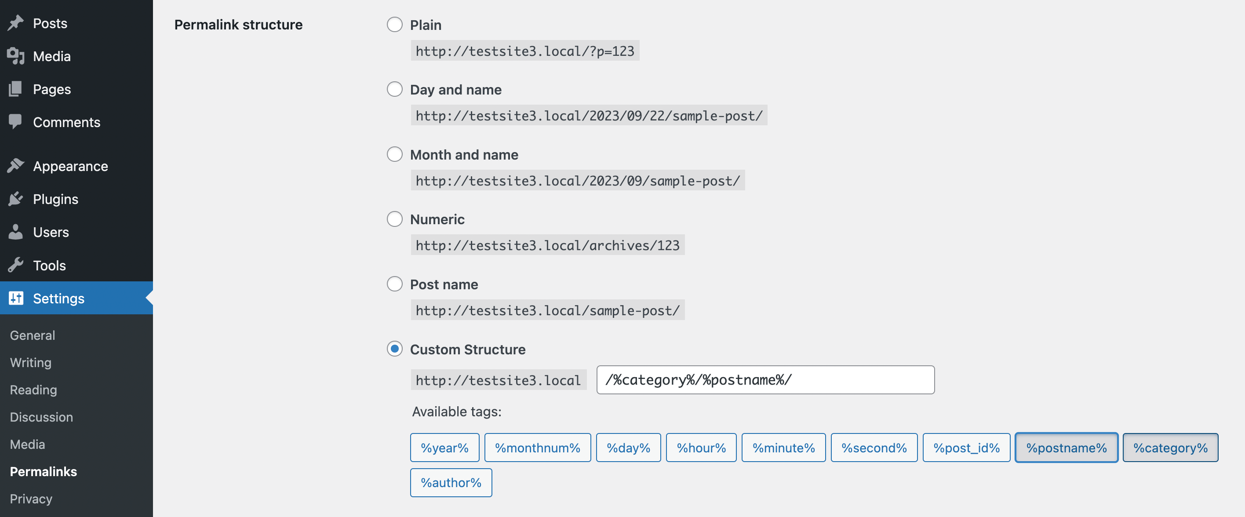Enable the Numeric permalink option
Screen dimensions: 1245x517
pyautogui.click(x=395, y=219)
